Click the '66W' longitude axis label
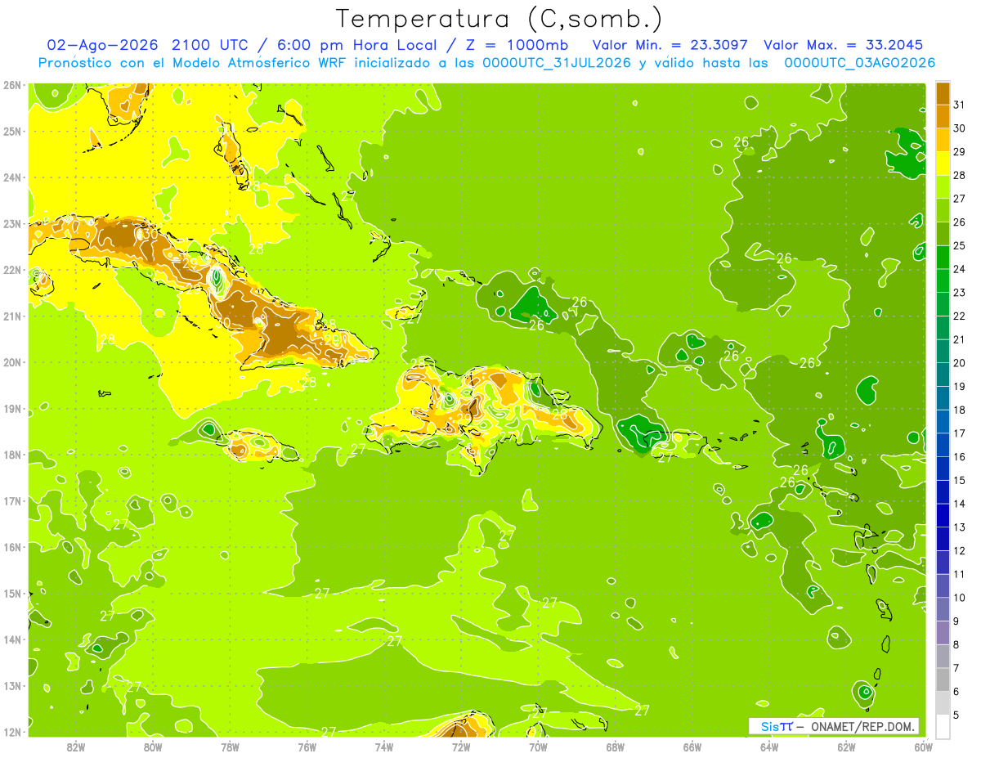981x758 pixels. [x=692, y=747]
